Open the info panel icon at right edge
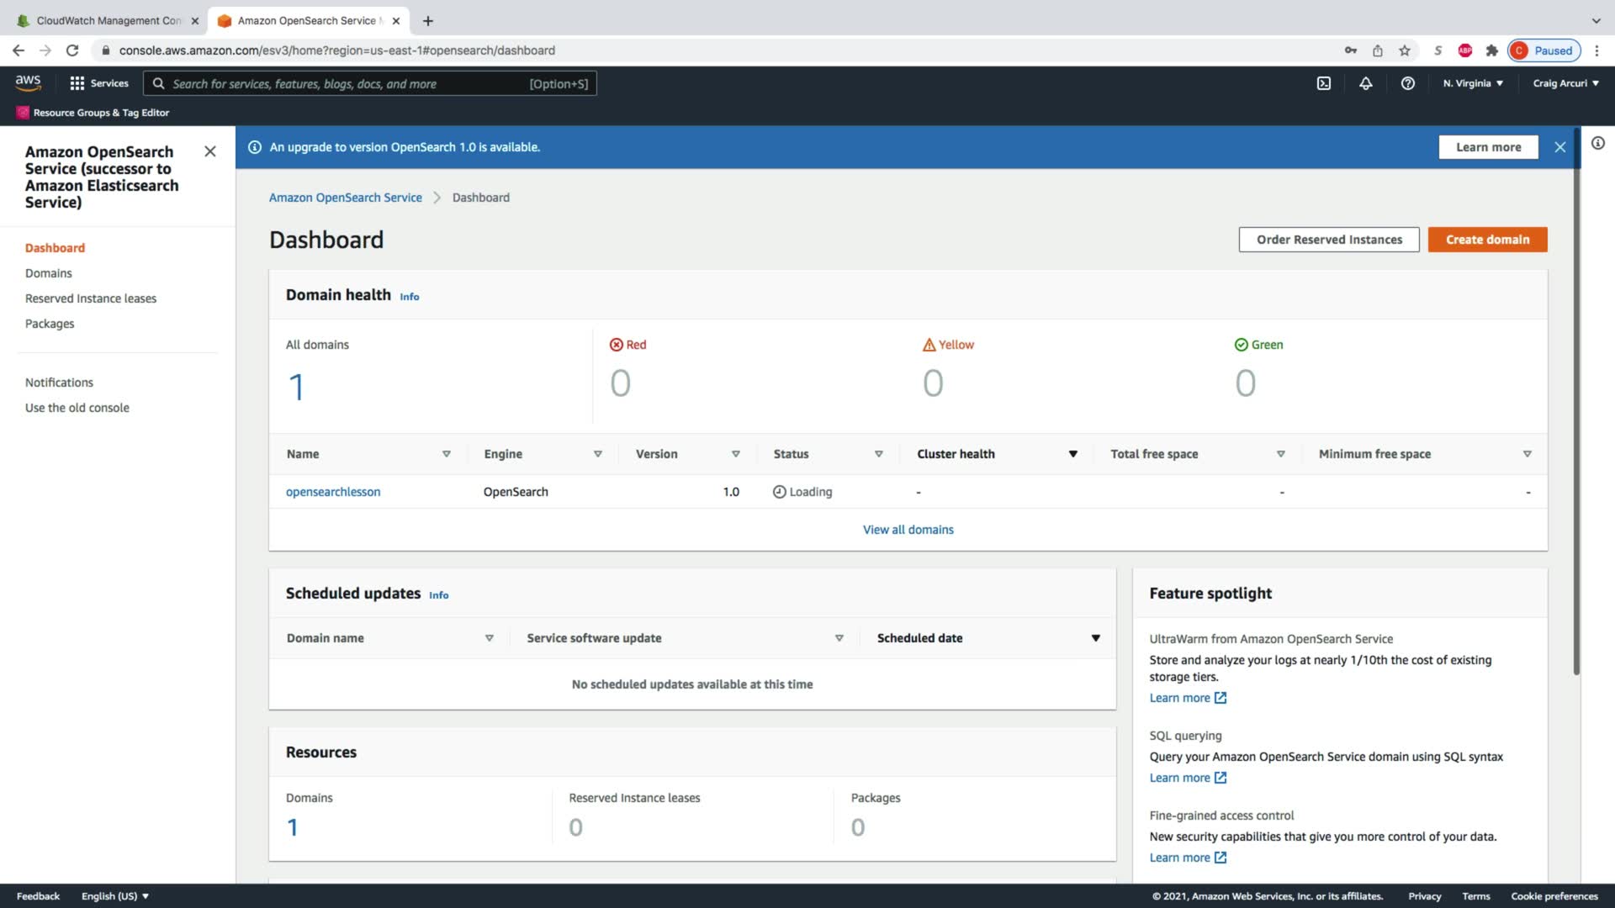 (x=1597, y=144)
